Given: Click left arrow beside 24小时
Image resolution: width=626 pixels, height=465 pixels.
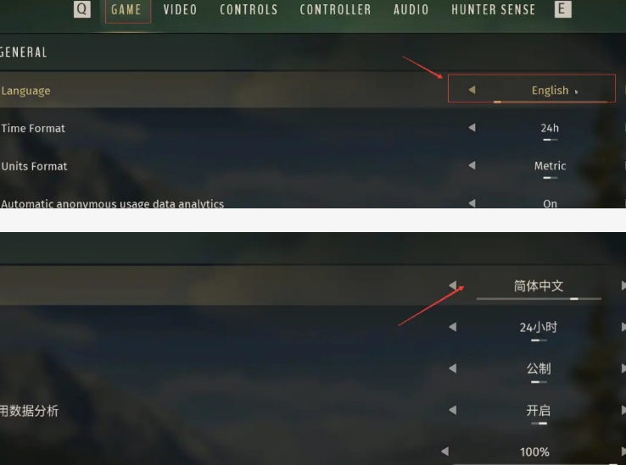Looking at the screenshot, I should click(452, 327).
